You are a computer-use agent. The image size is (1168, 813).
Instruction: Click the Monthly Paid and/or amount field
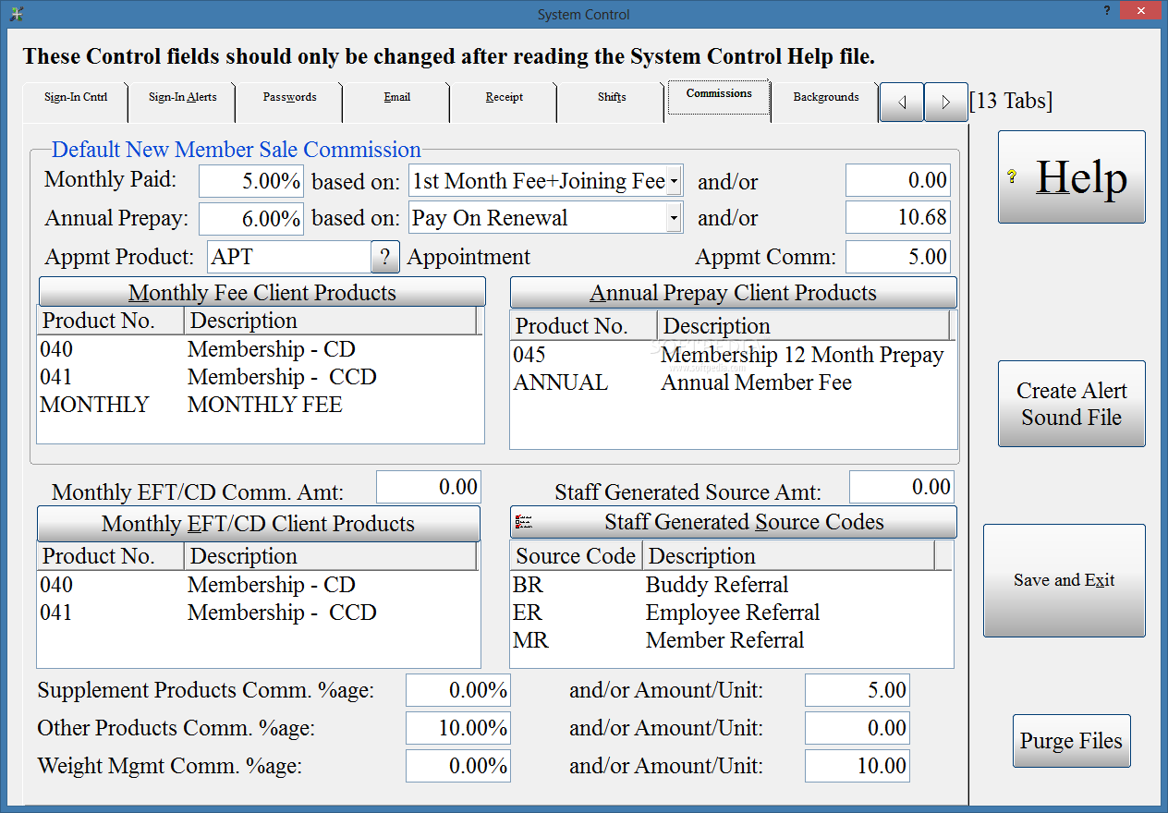point(898,181)
